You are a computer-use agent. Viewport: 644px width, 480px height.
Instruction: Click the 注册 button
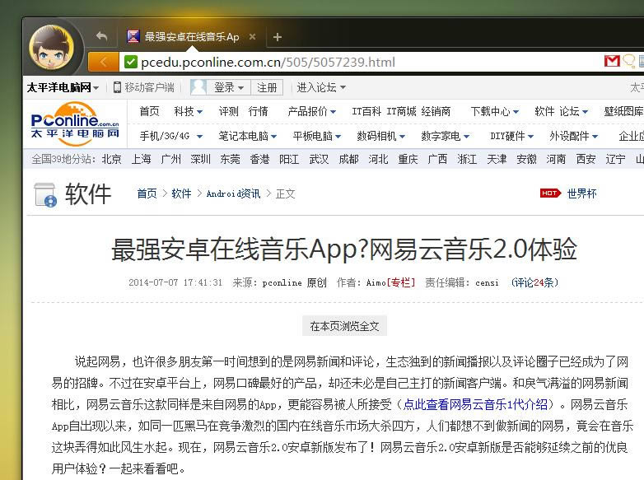[267, 87]
